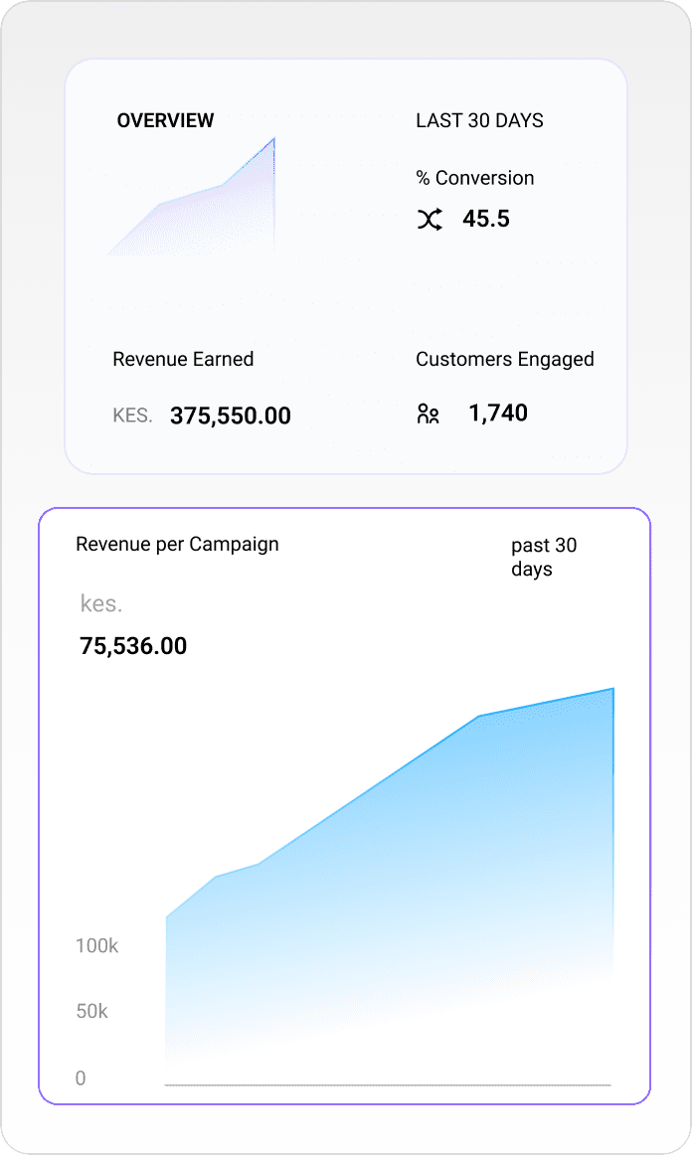Viewport: 692px width, 1155px height.
Task: Click the customers icon next to 1,740
Action: click(428, 413)
